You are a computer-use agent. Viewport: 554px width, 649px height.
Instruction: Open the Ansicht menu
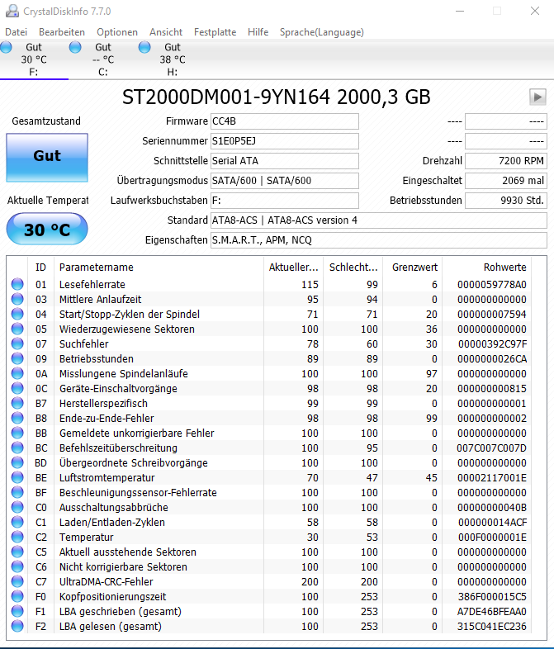(166, 32)
